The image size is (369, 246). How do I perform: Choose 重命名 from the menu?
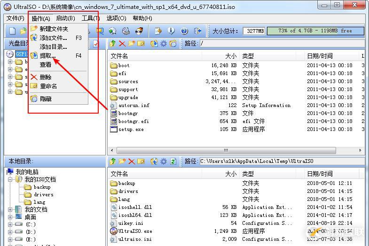[x=58, y=86]
